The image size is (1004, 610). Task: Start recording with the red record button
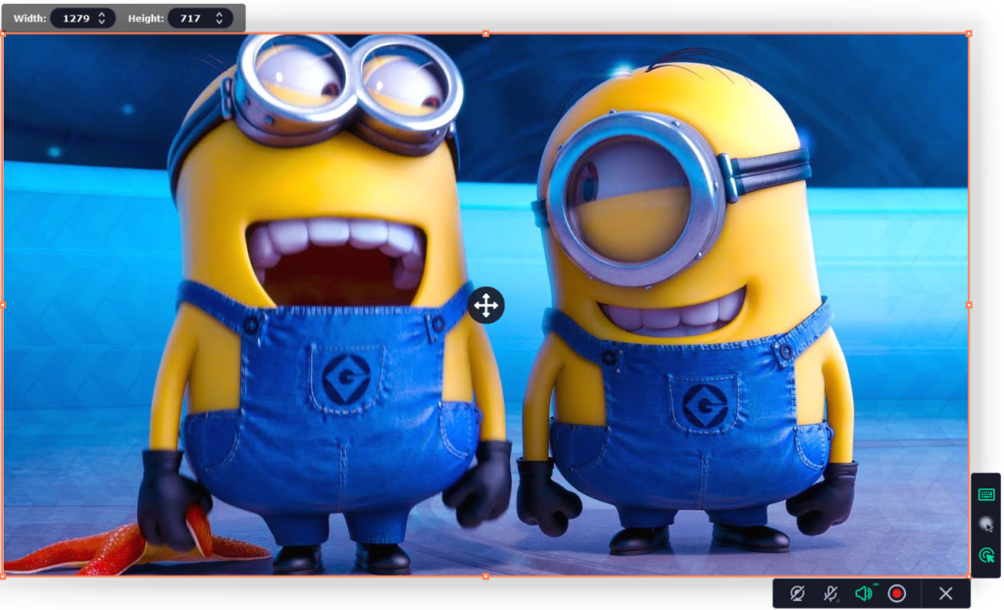click(x=897, y=593)
